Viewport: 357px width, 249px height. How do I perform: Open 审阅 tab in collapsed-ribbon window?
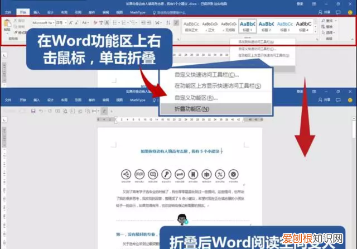coord(105,100)
